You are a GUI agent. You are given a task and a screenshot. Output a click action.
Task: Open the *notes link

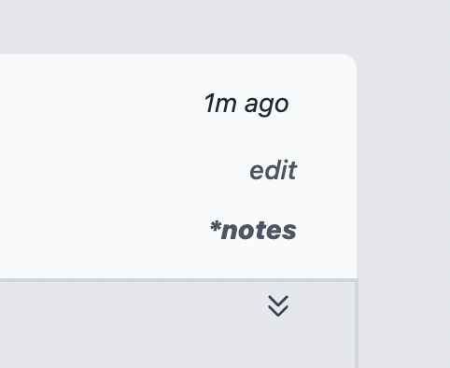[x=253, y=231]
